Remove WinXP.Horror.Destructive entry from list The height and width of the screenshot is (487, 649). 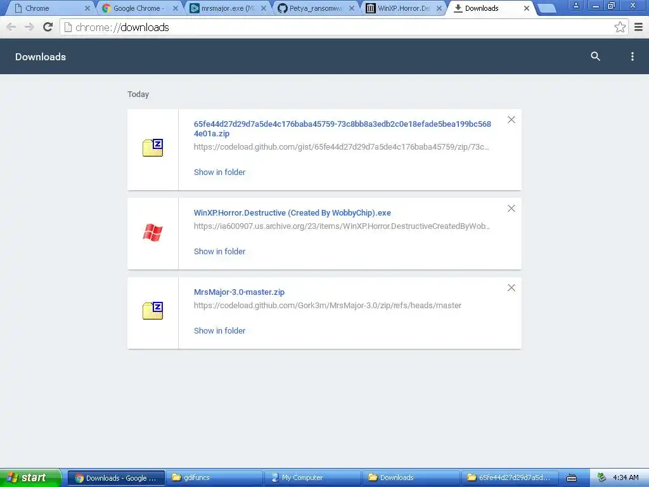pyautogui.click(x=511, y=208)
